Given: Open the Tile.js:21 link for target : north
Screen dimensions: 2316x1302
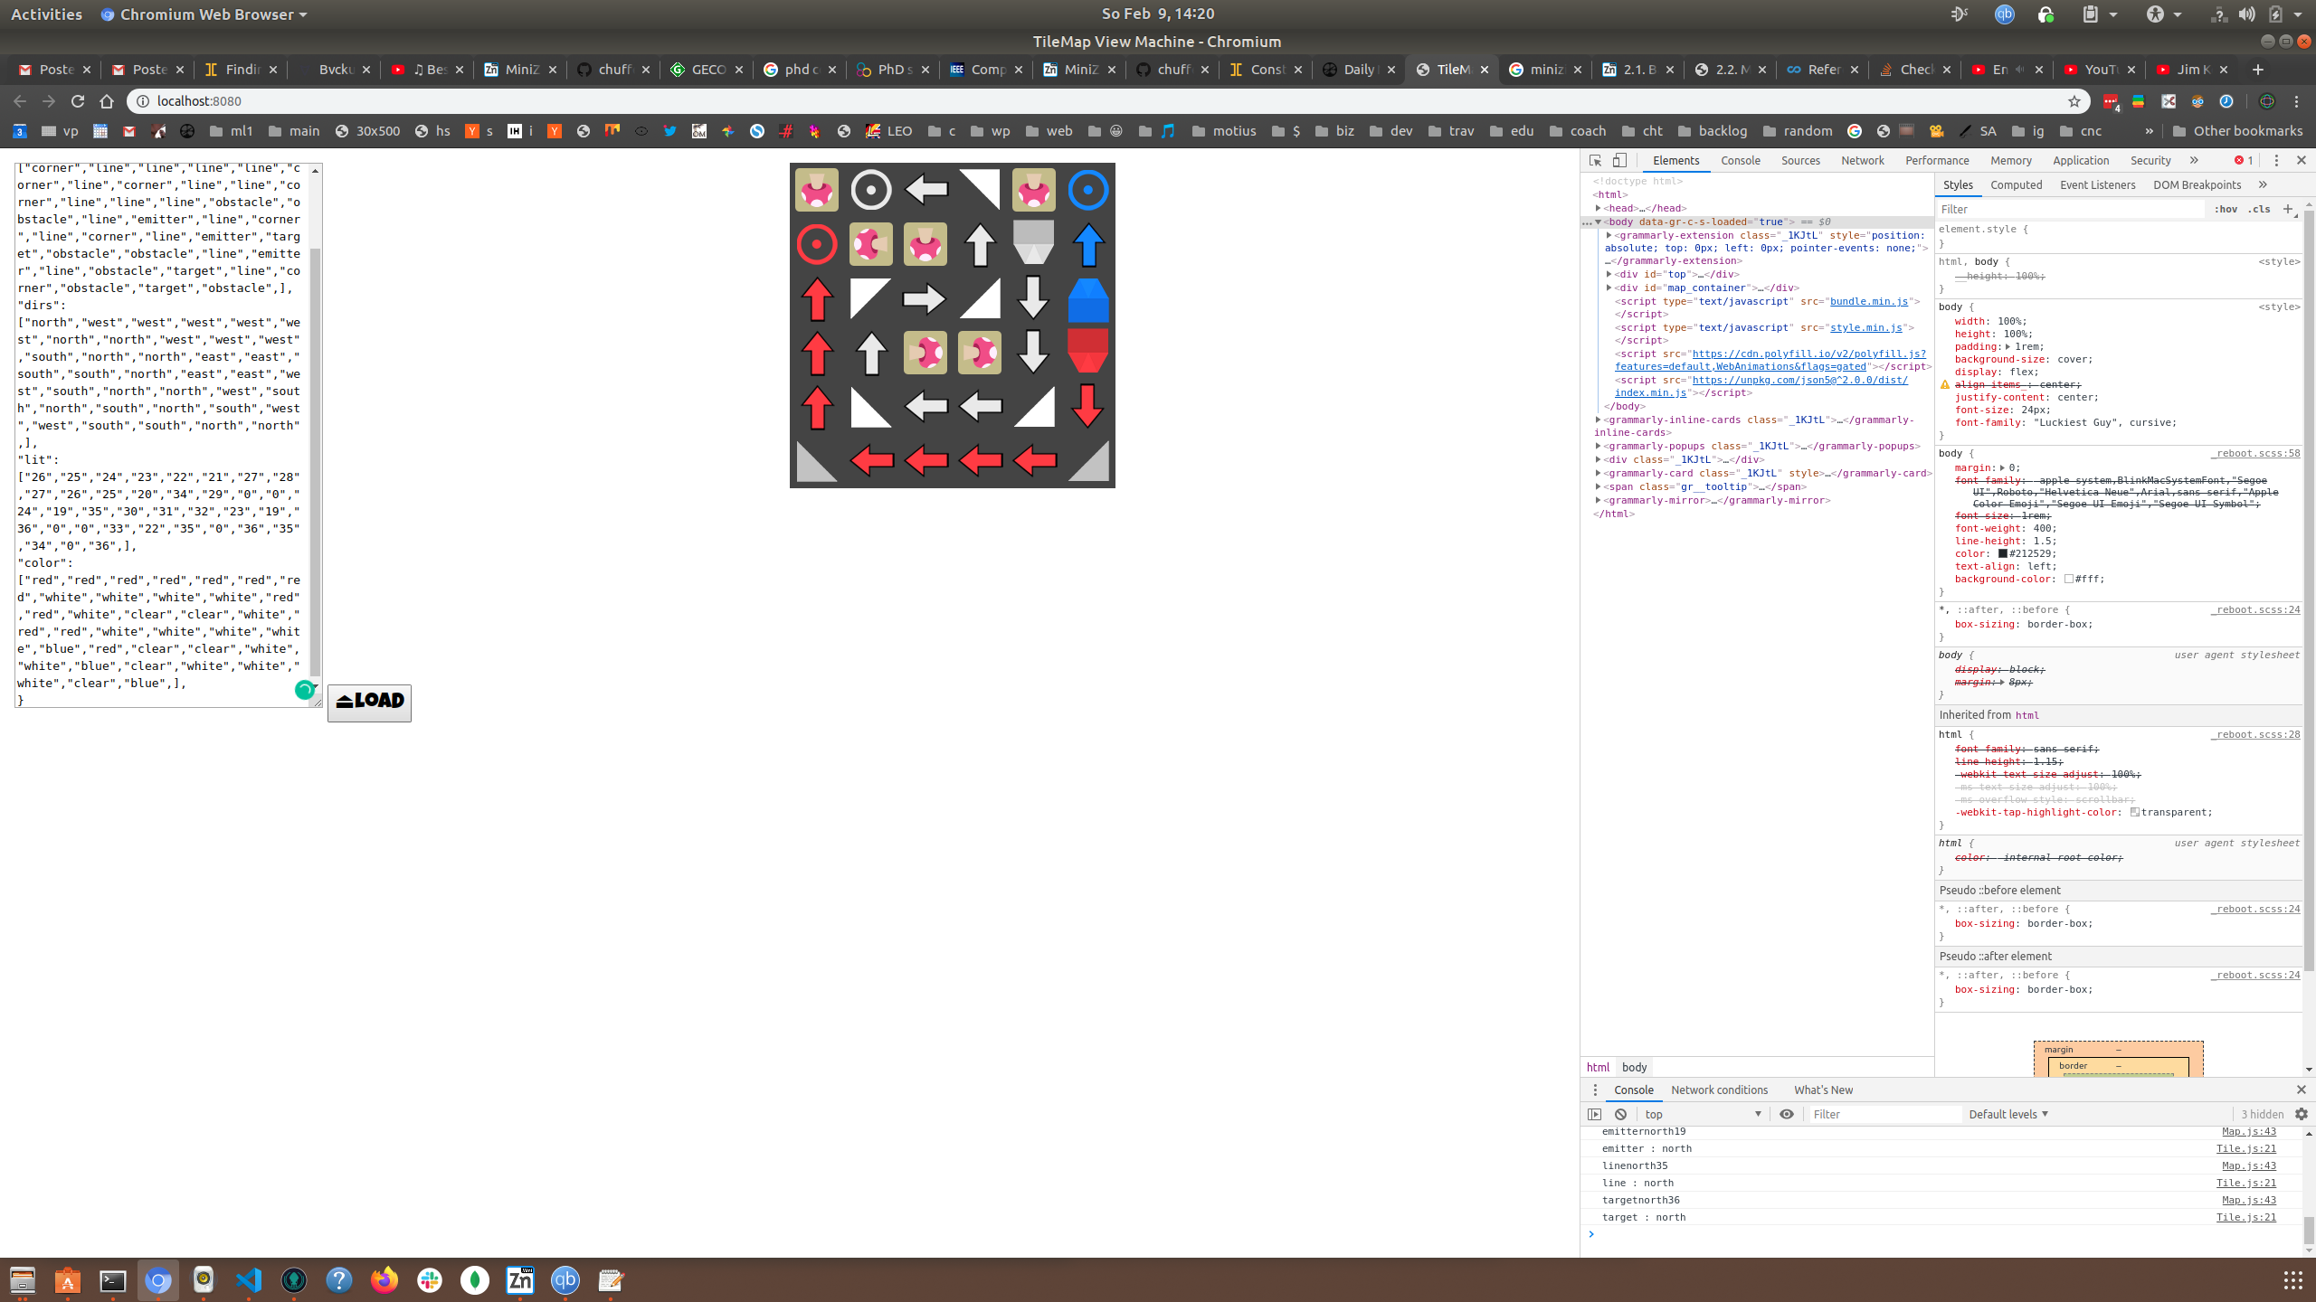Looking at the screenshot, I should click(x=2245, y=1217).
